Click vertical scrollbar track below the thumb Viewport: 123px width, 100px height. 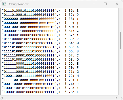[121, 72]
